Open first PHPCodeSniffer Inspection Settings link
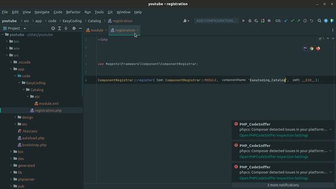The width and height of the screenshot is (336, 189). (274, 135)
